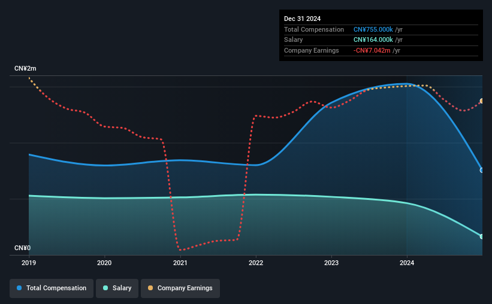
Task: Click the 2024 axis label
Action: pos(407,263)
